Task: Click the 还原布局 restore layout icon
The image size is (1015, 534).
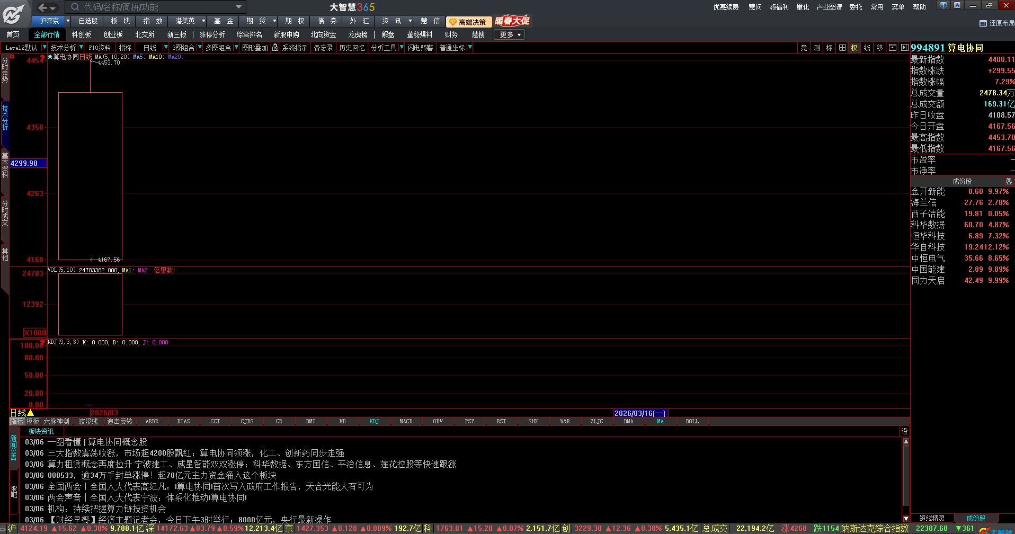Action: click(983, 23)
